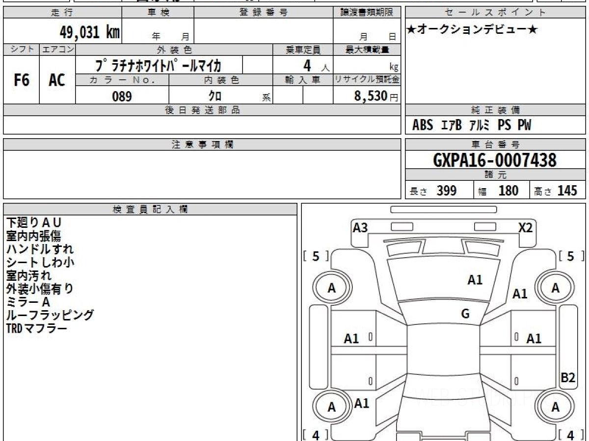
Task: Click the width value 180
Action: (508, 191)
